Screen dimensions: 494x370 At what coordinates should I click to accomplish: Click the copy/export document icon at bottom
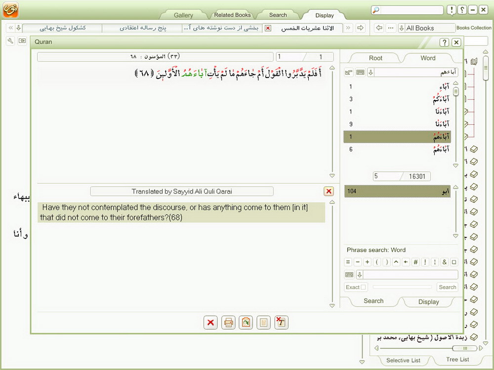tap(246, 323)
